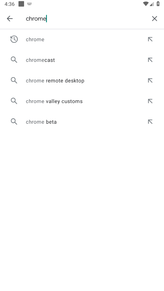The image size is (164, 291).
Task: Tap the magnifier icon beside chrome remote desktop
Action: point(14,80)
